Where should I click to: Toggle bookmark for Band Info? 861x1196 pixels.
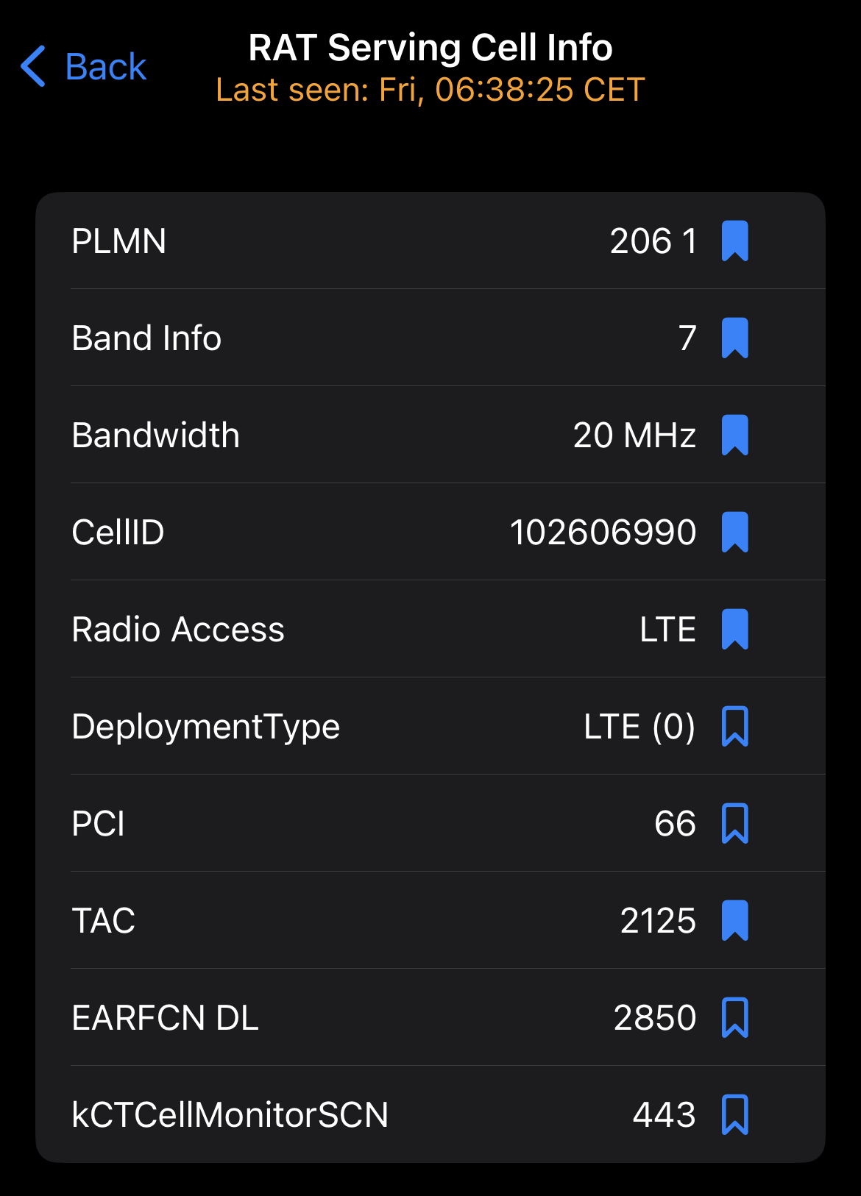734,338
